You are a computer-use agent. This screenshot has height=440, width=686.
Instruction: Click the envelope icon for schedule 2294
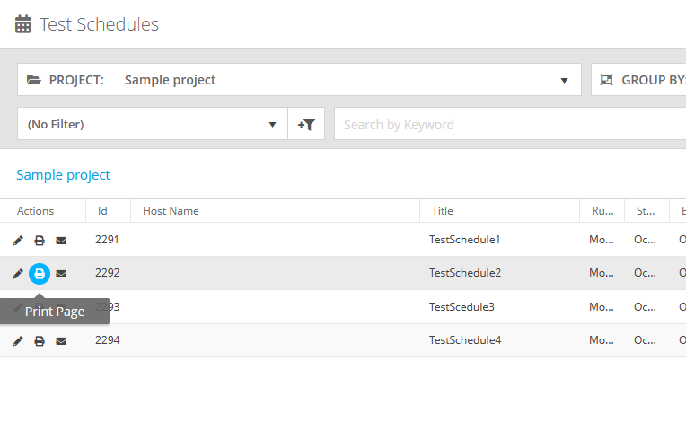tap(61, 341)
